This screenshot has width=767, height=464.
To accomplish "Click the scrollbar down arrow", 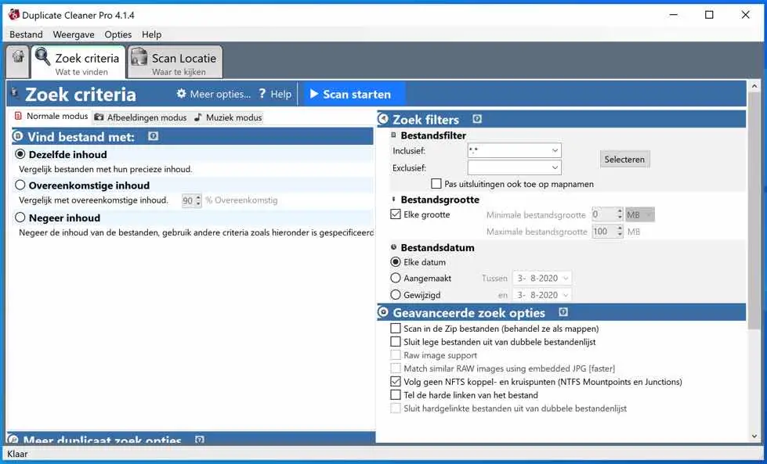I will [x=754, y=436].
